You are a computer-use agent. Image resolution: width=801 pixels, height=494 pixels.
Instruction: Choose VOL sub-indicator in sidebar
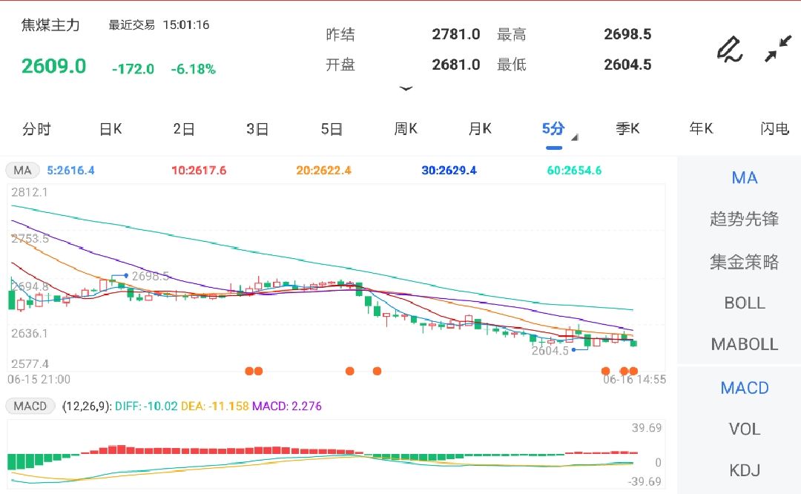coord(745,429)
